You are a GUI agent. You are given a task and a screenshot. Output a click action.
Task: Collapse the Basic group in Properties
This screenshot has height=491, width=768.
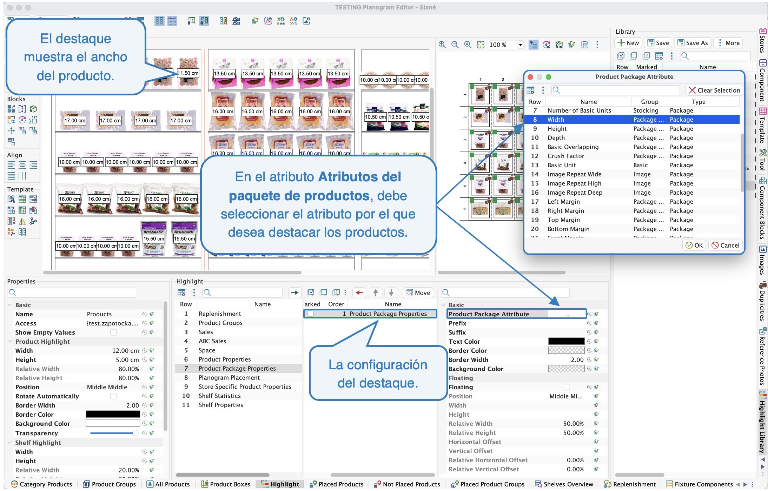point(10,305)
